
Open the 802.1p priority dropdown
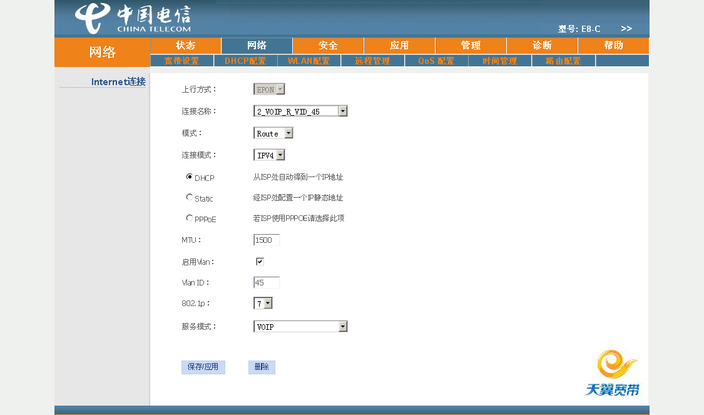coord(263,303)
